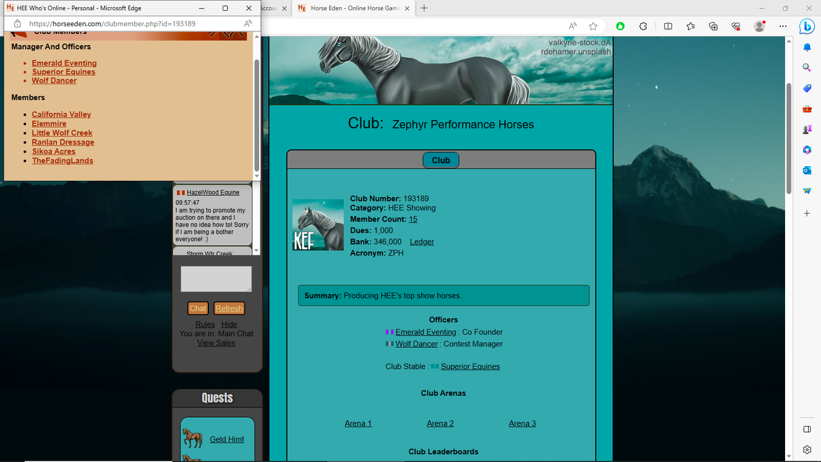Click HazelWood Equine chat username
821x462 pixels.
[x=213, y=193]
